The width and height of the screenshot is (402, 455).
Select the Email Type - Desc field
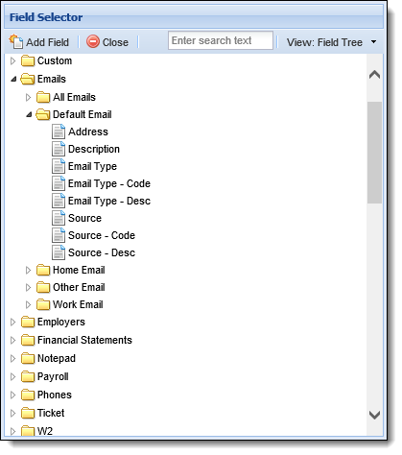[x=109, y=201]
